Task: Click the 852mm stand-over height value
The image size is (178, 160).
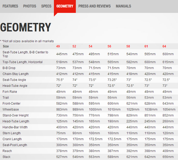Action: (168, 115)
